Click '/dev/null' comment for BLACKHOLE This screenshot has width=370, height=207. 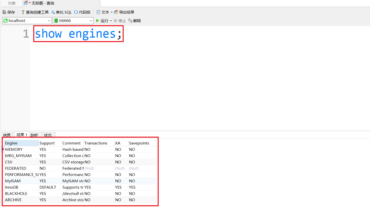[73, 193]
